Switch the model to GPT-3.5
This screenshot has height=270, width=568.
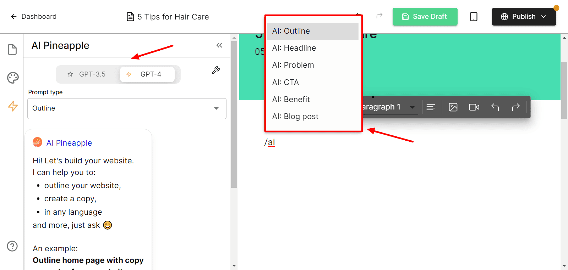87,74
